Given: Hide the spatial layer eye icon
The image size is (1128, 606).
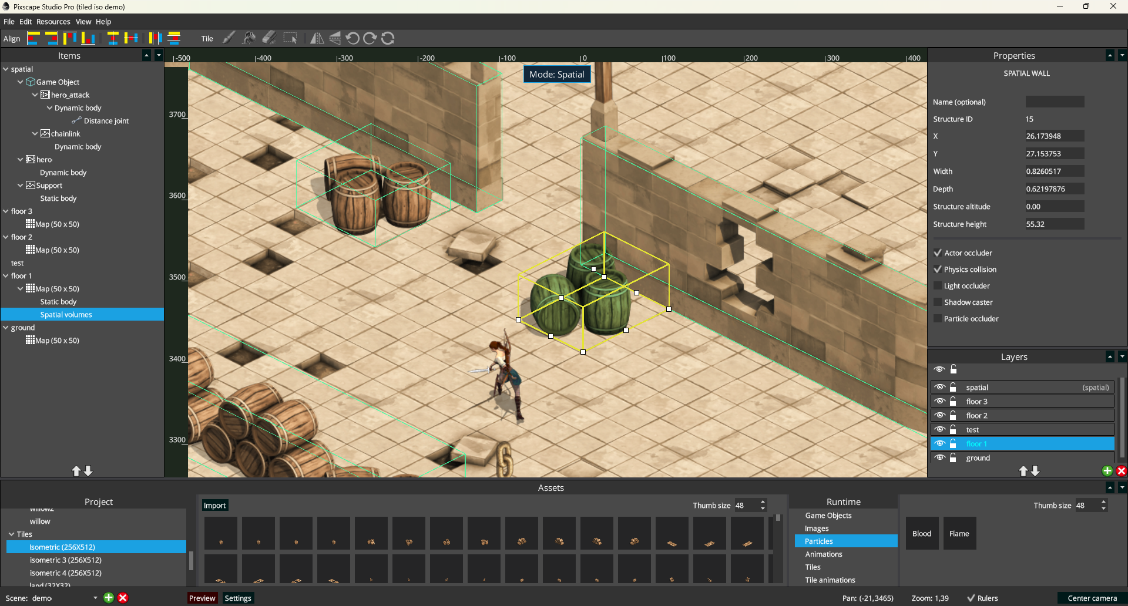Looking at the screenshot, I should click(940, 388).
